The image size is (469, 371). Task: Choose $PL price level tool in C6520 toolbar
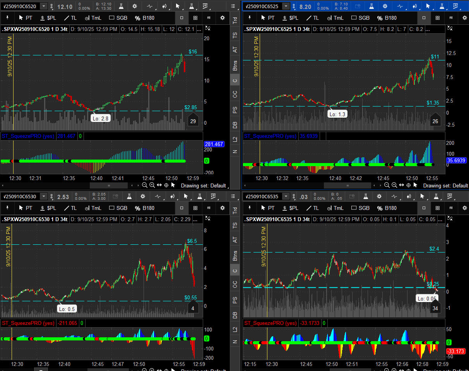pos(50,18)
